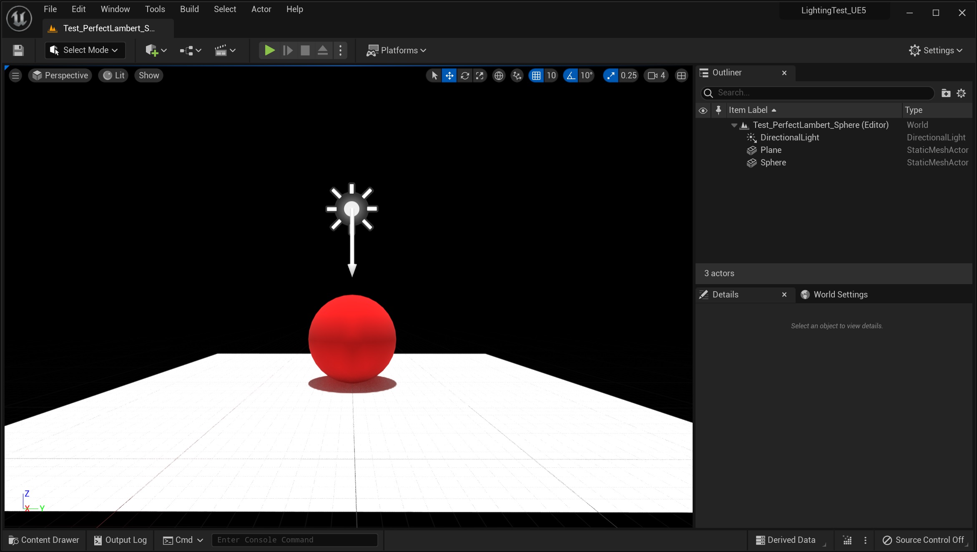
Task: Click the select objects arrow tool
Action: (x=434, y=75)
